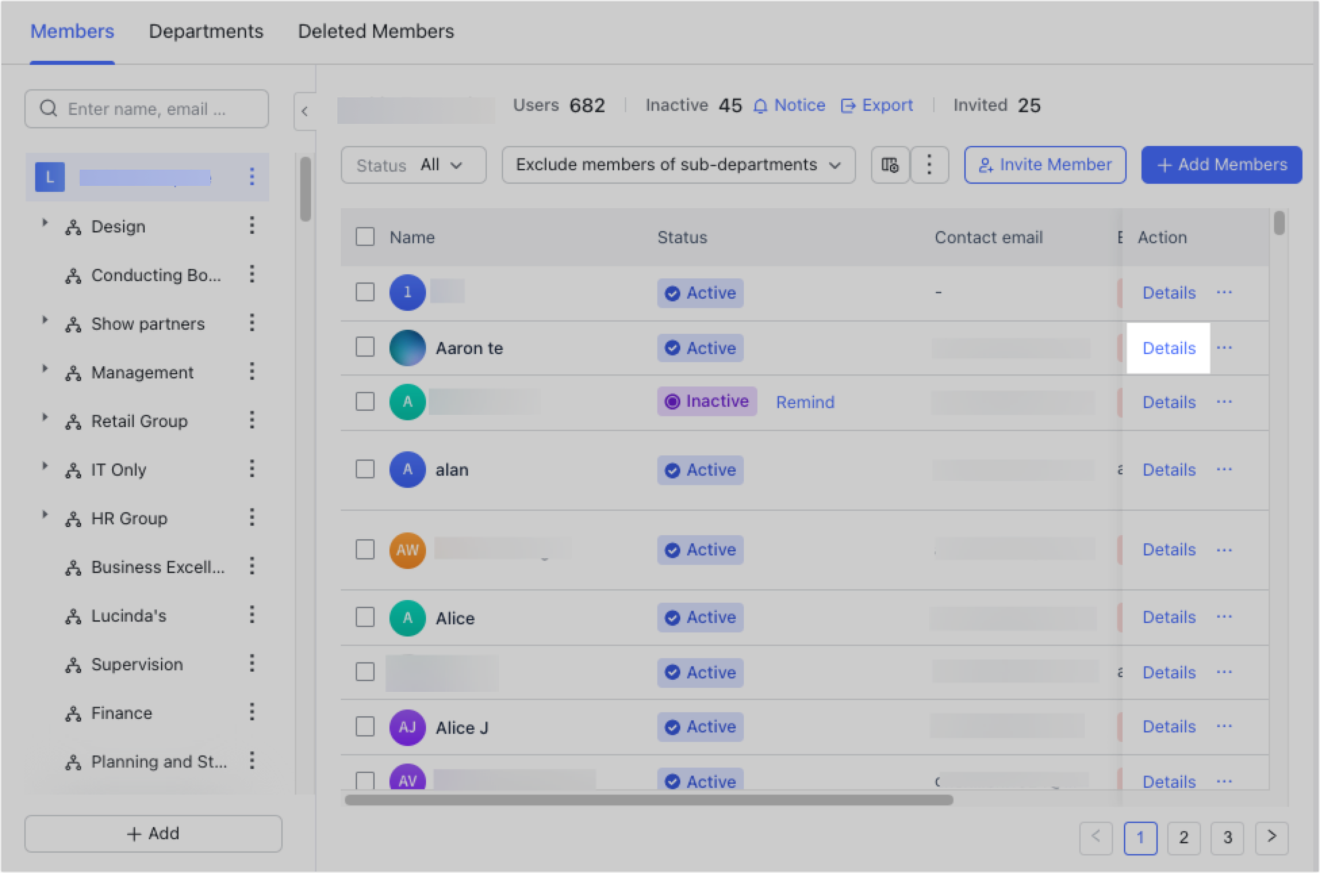Open more actions for Aaron te row
This screenshot has width=1320, height=873.
[1224, 348]
